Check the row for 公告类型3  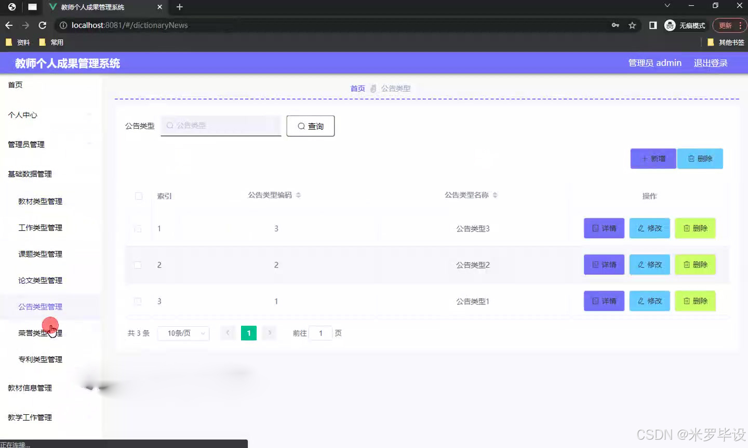click(138, 229)
